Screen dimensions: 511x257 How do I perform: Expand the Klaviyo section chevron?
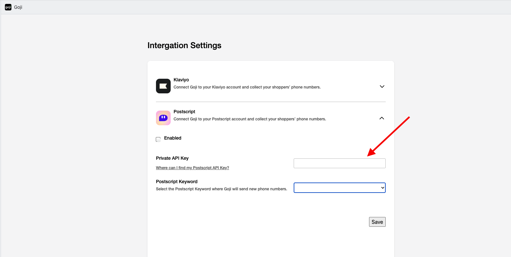coord(382,87)
